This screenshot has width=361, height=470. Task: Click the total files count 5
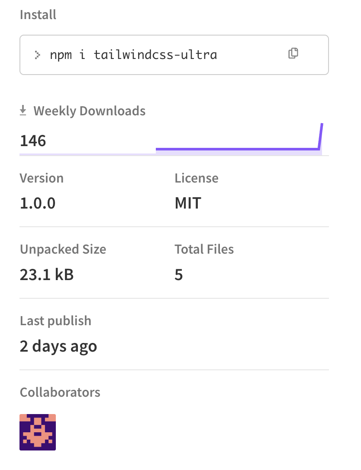179,274
